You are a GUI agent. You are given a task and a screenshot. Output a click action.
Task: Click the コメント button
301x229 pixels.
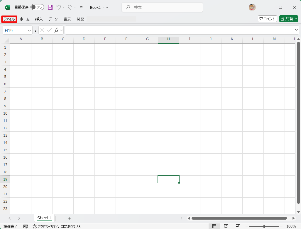[267, 19]
